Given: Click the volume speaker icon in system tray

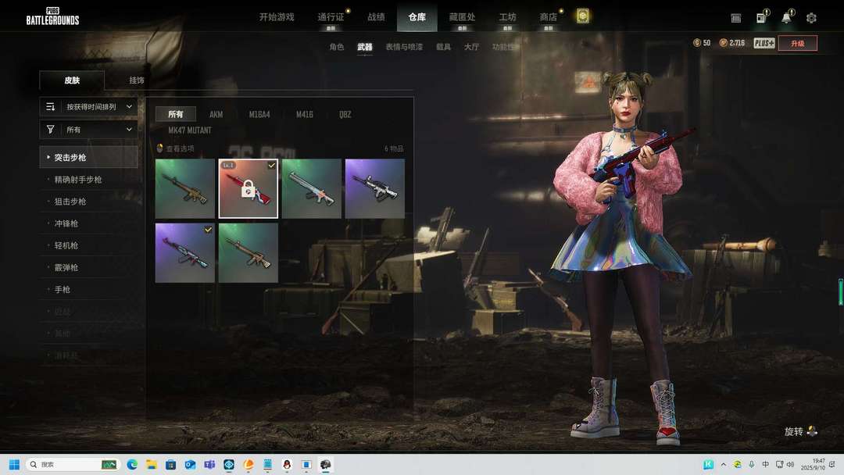Looking at the screenshot, I should tap(790, 464).
